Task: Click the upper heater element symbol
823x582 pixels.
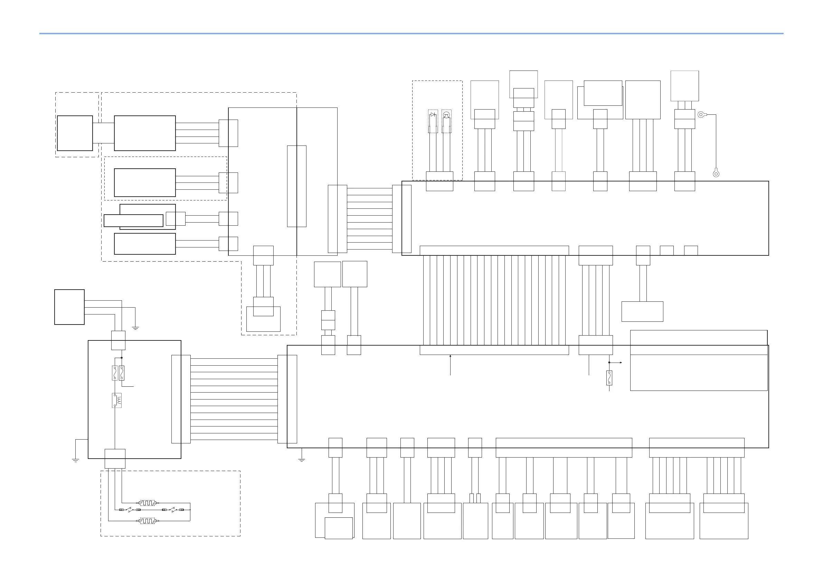Action: point(147,503)
